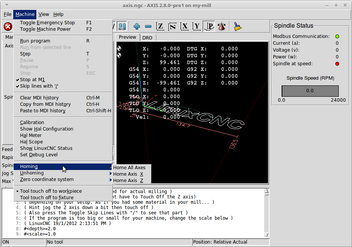Click the G-code listing scroll down arrow

pyautogui.click(x=266, y=235)
